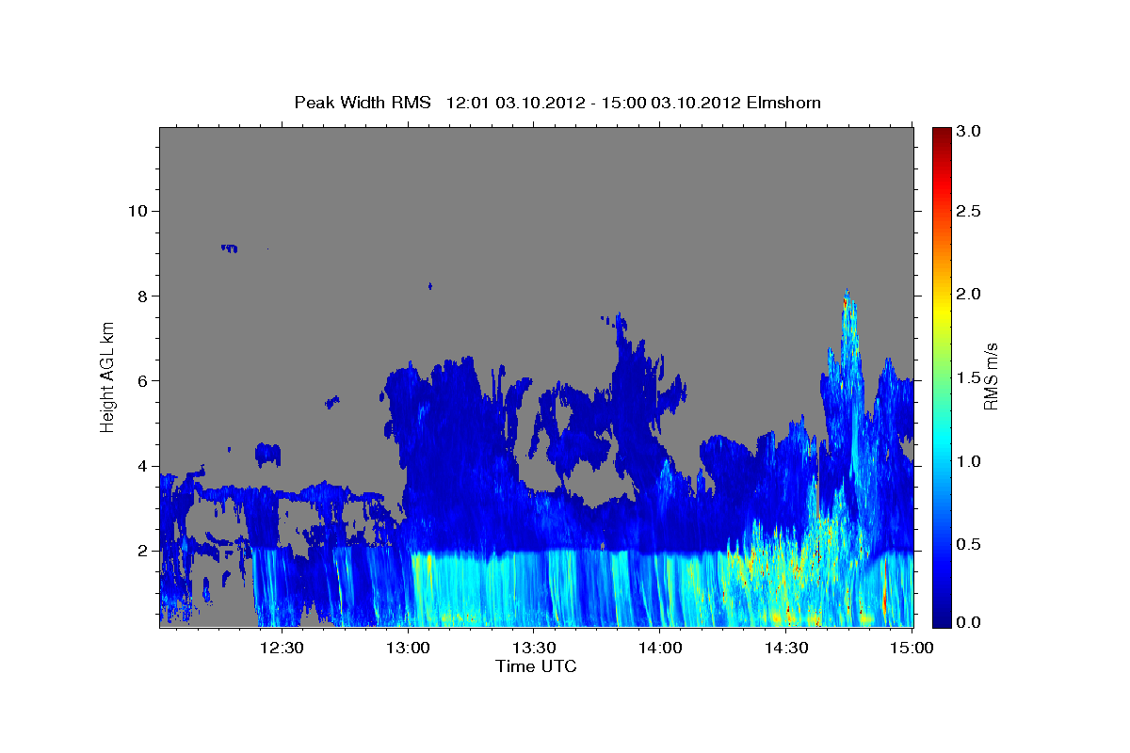The width and height of the screenshot is (1130, 753).
Task: Click the '15:00' time tick label
Action: [912, 649]
